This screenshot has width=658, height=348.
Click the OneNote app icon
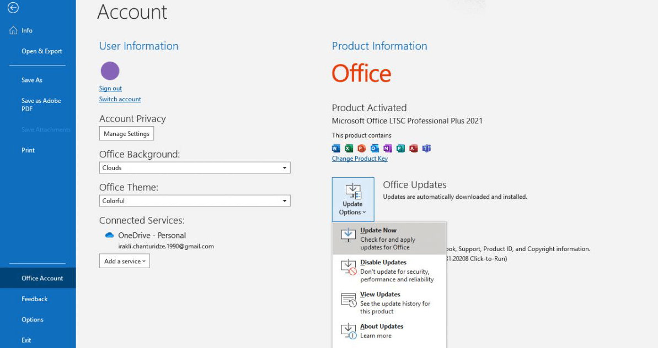(387, 148)
